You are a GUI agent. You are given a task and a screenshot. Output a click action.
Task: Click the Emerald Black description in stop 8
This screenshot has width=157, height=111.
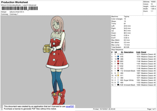coord(130,71)
